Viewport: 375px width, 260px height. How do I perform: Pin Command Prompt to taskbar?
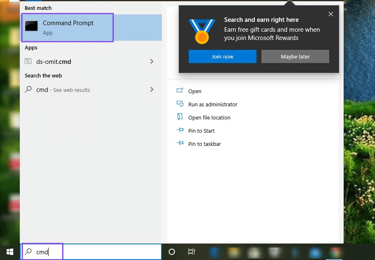point(204,144)
